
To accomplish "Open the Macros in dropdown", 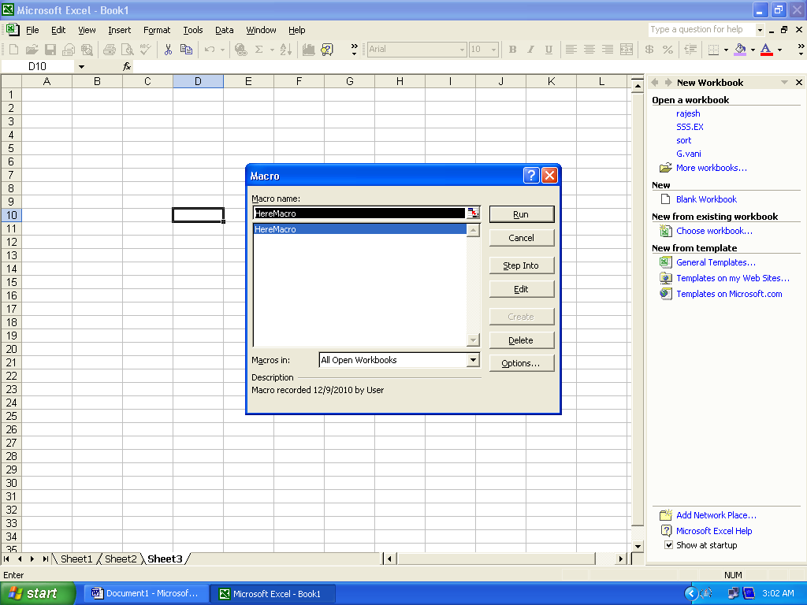I will [473, 359].
